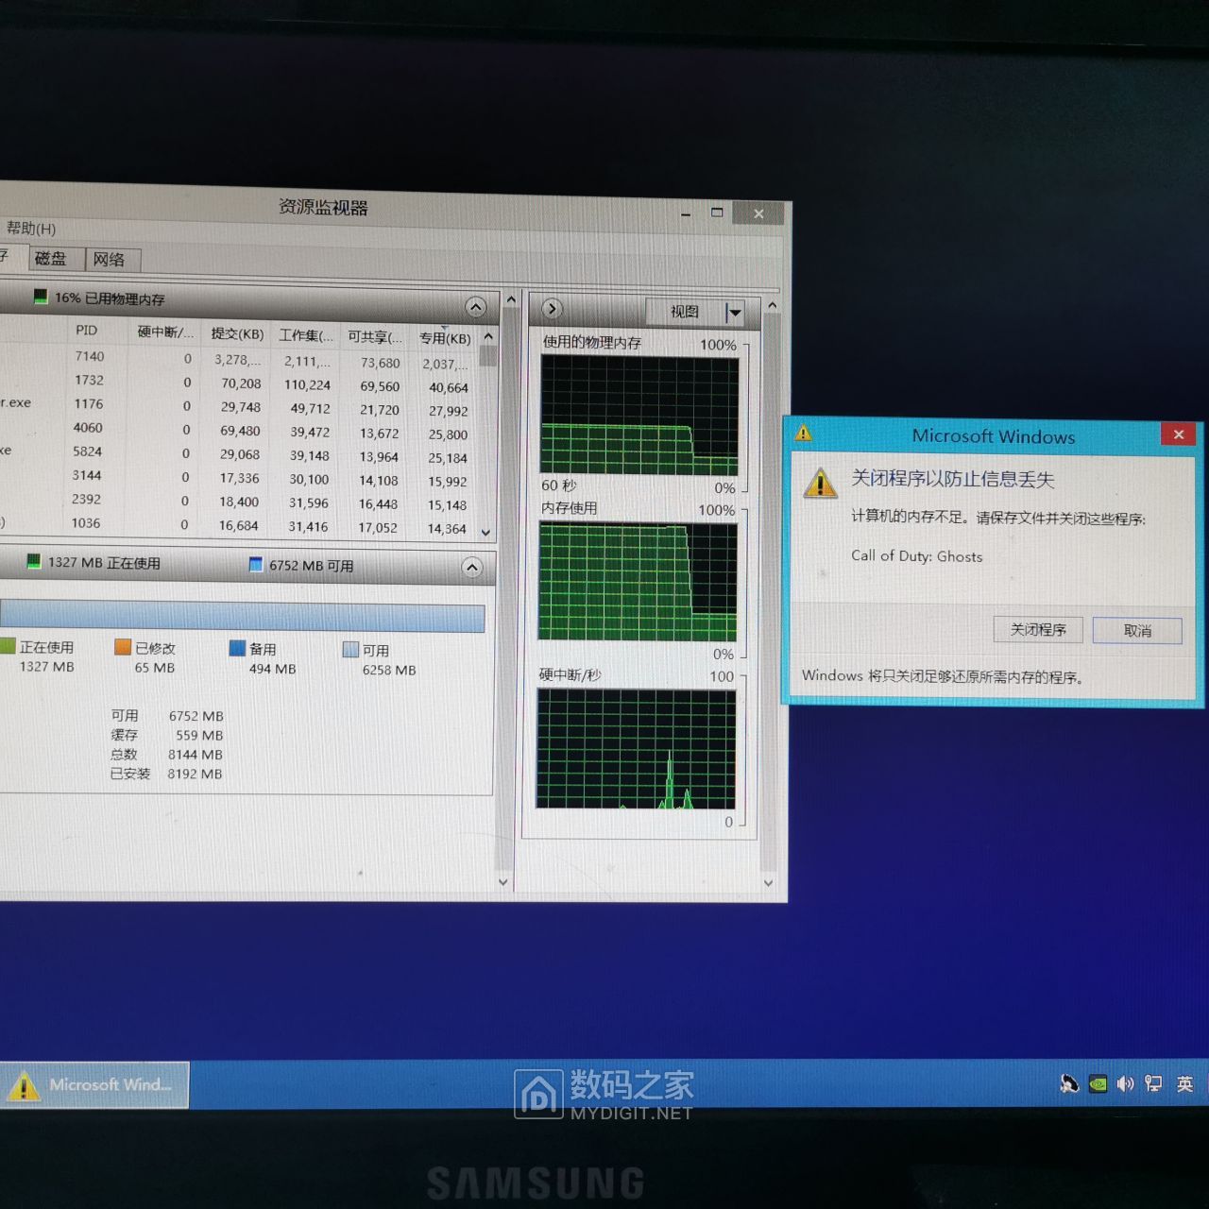
Task: Sort by the PID column header
Action: [x=87, y=330]
